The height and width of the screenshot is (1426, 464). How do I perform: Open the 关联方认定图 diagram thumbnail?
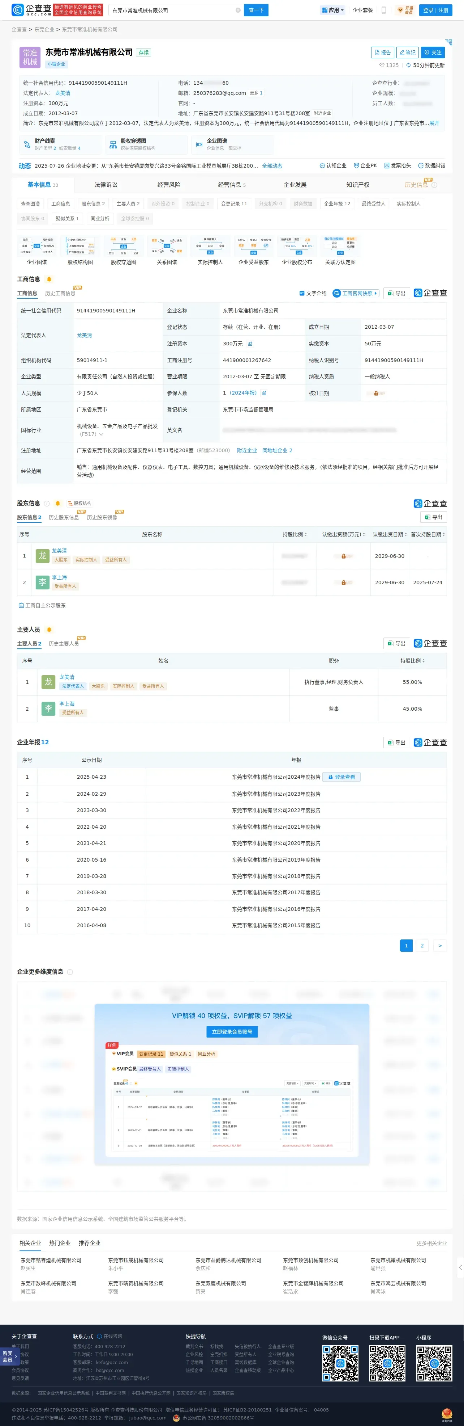point(340,250)
